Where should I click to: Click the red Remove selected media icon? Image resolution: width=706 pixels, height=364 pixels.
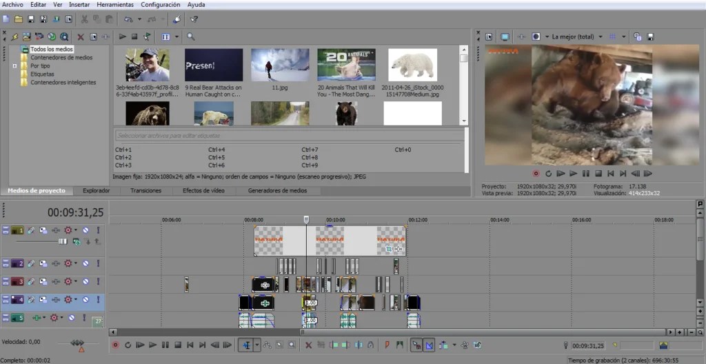point(81,37)
